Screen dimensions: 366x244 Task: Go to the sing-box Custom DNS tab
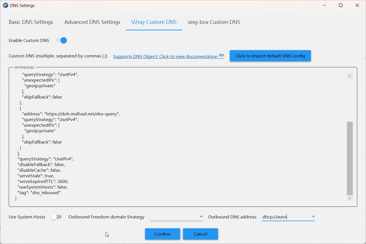pos(214,22)
